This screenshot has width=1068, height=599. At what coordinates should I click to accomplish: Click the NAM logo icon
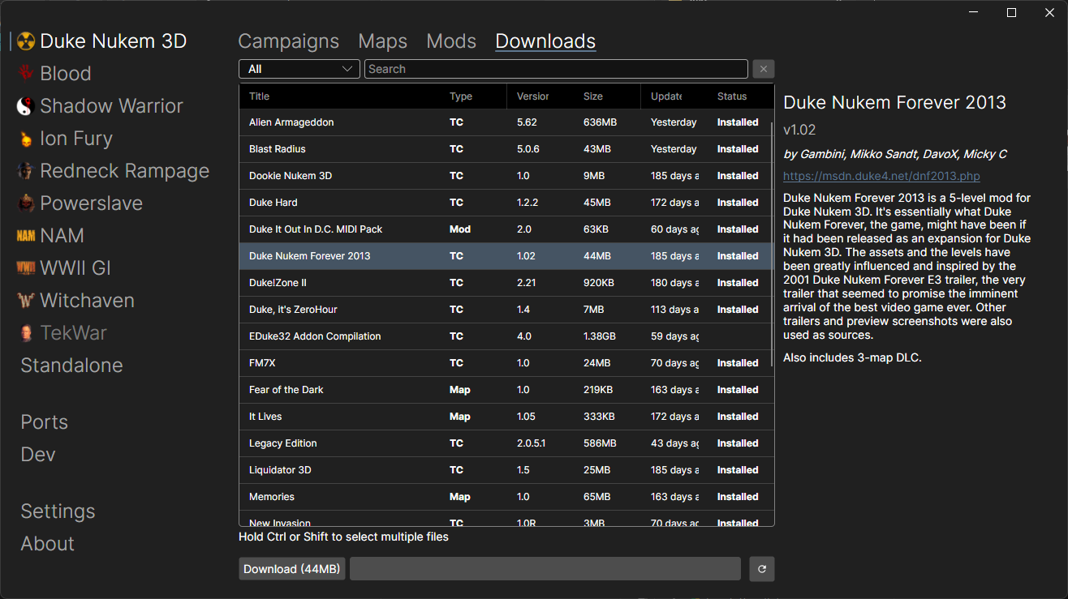click(x=26, y=236)
